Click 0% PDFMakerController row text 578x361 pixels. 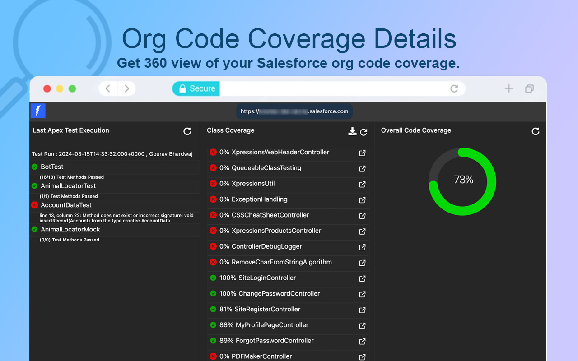click(256, 356)
